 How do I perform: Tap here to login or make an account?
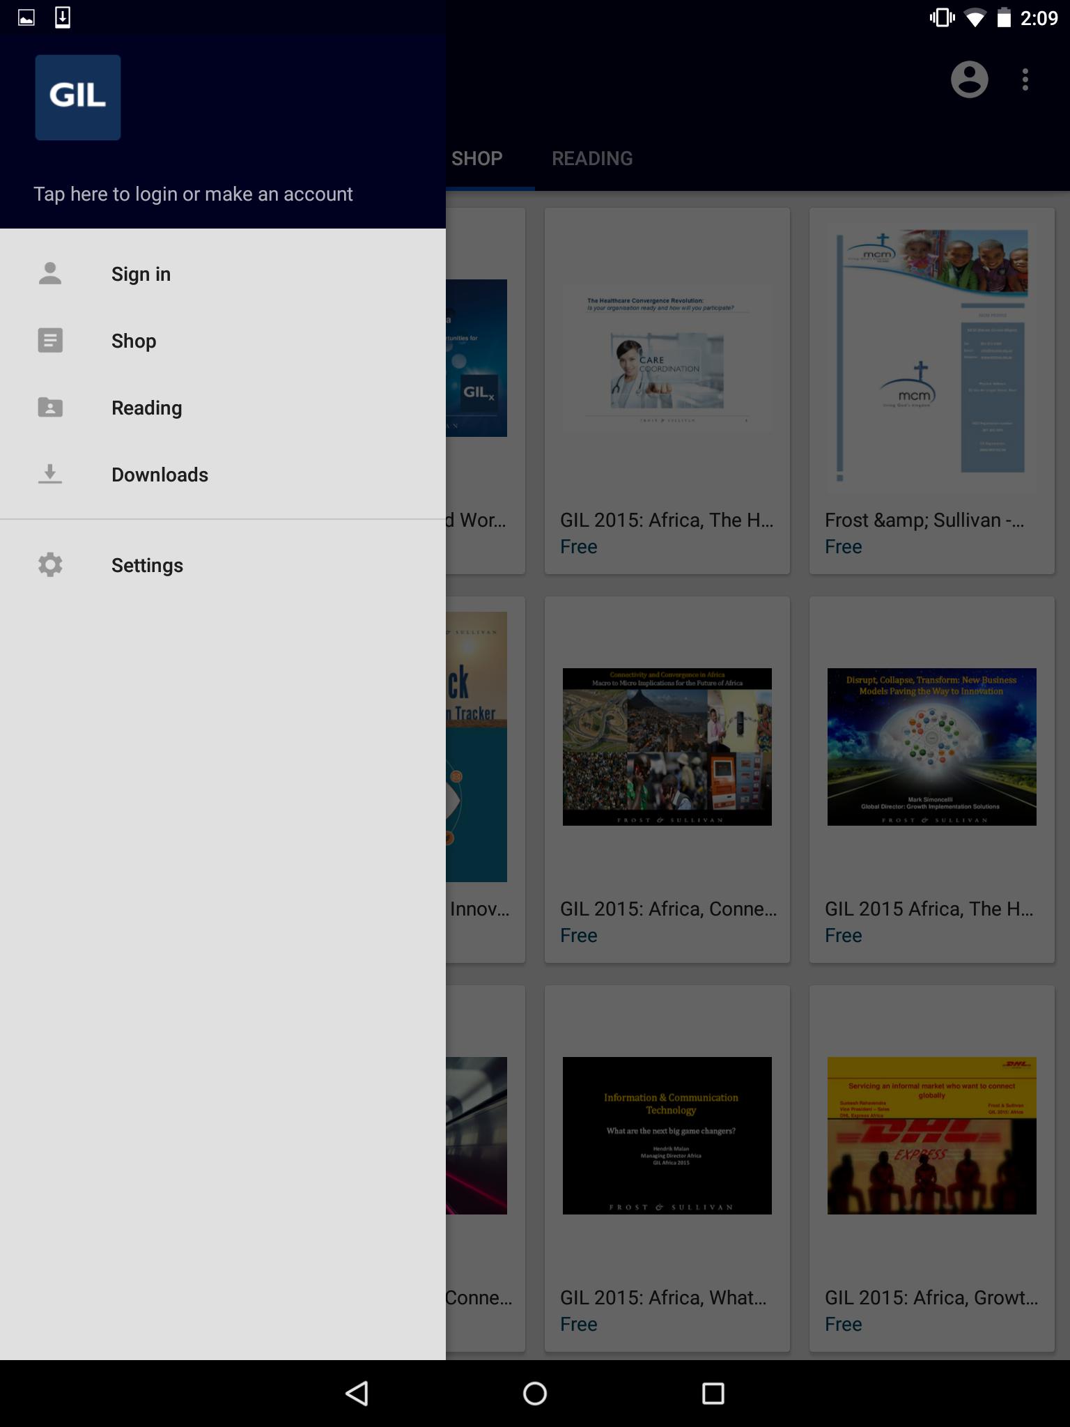click(x=193, y=194)
